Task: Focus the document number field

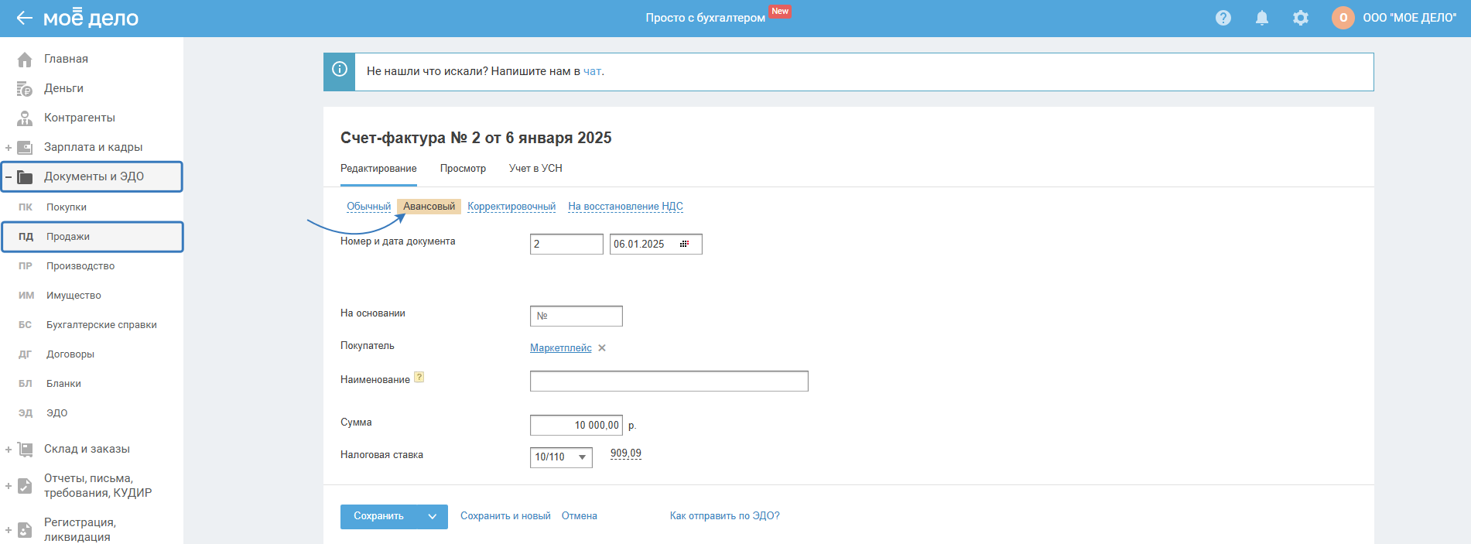Action: tap(566, 244)
